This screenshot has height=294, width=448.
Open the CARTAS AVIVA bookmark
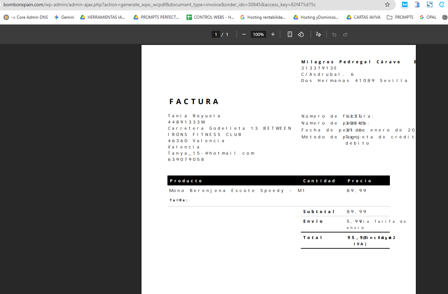[363, 17]
